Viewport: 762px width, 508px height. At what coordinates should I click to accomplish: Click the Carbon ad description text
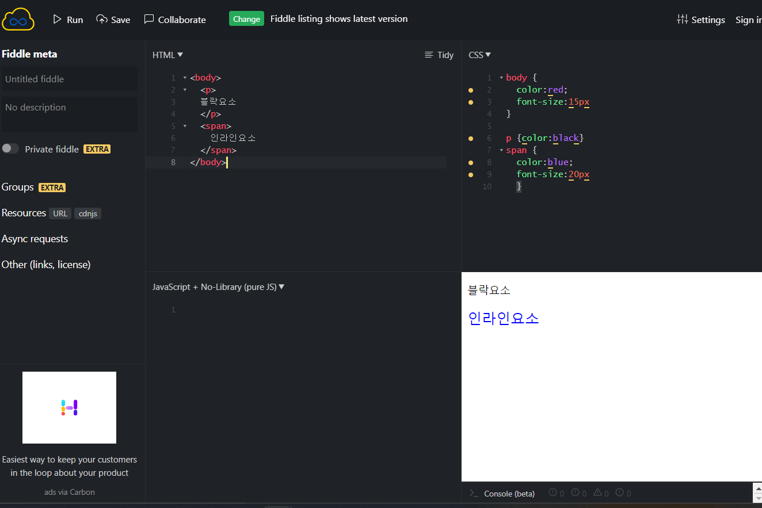[70, 466]
